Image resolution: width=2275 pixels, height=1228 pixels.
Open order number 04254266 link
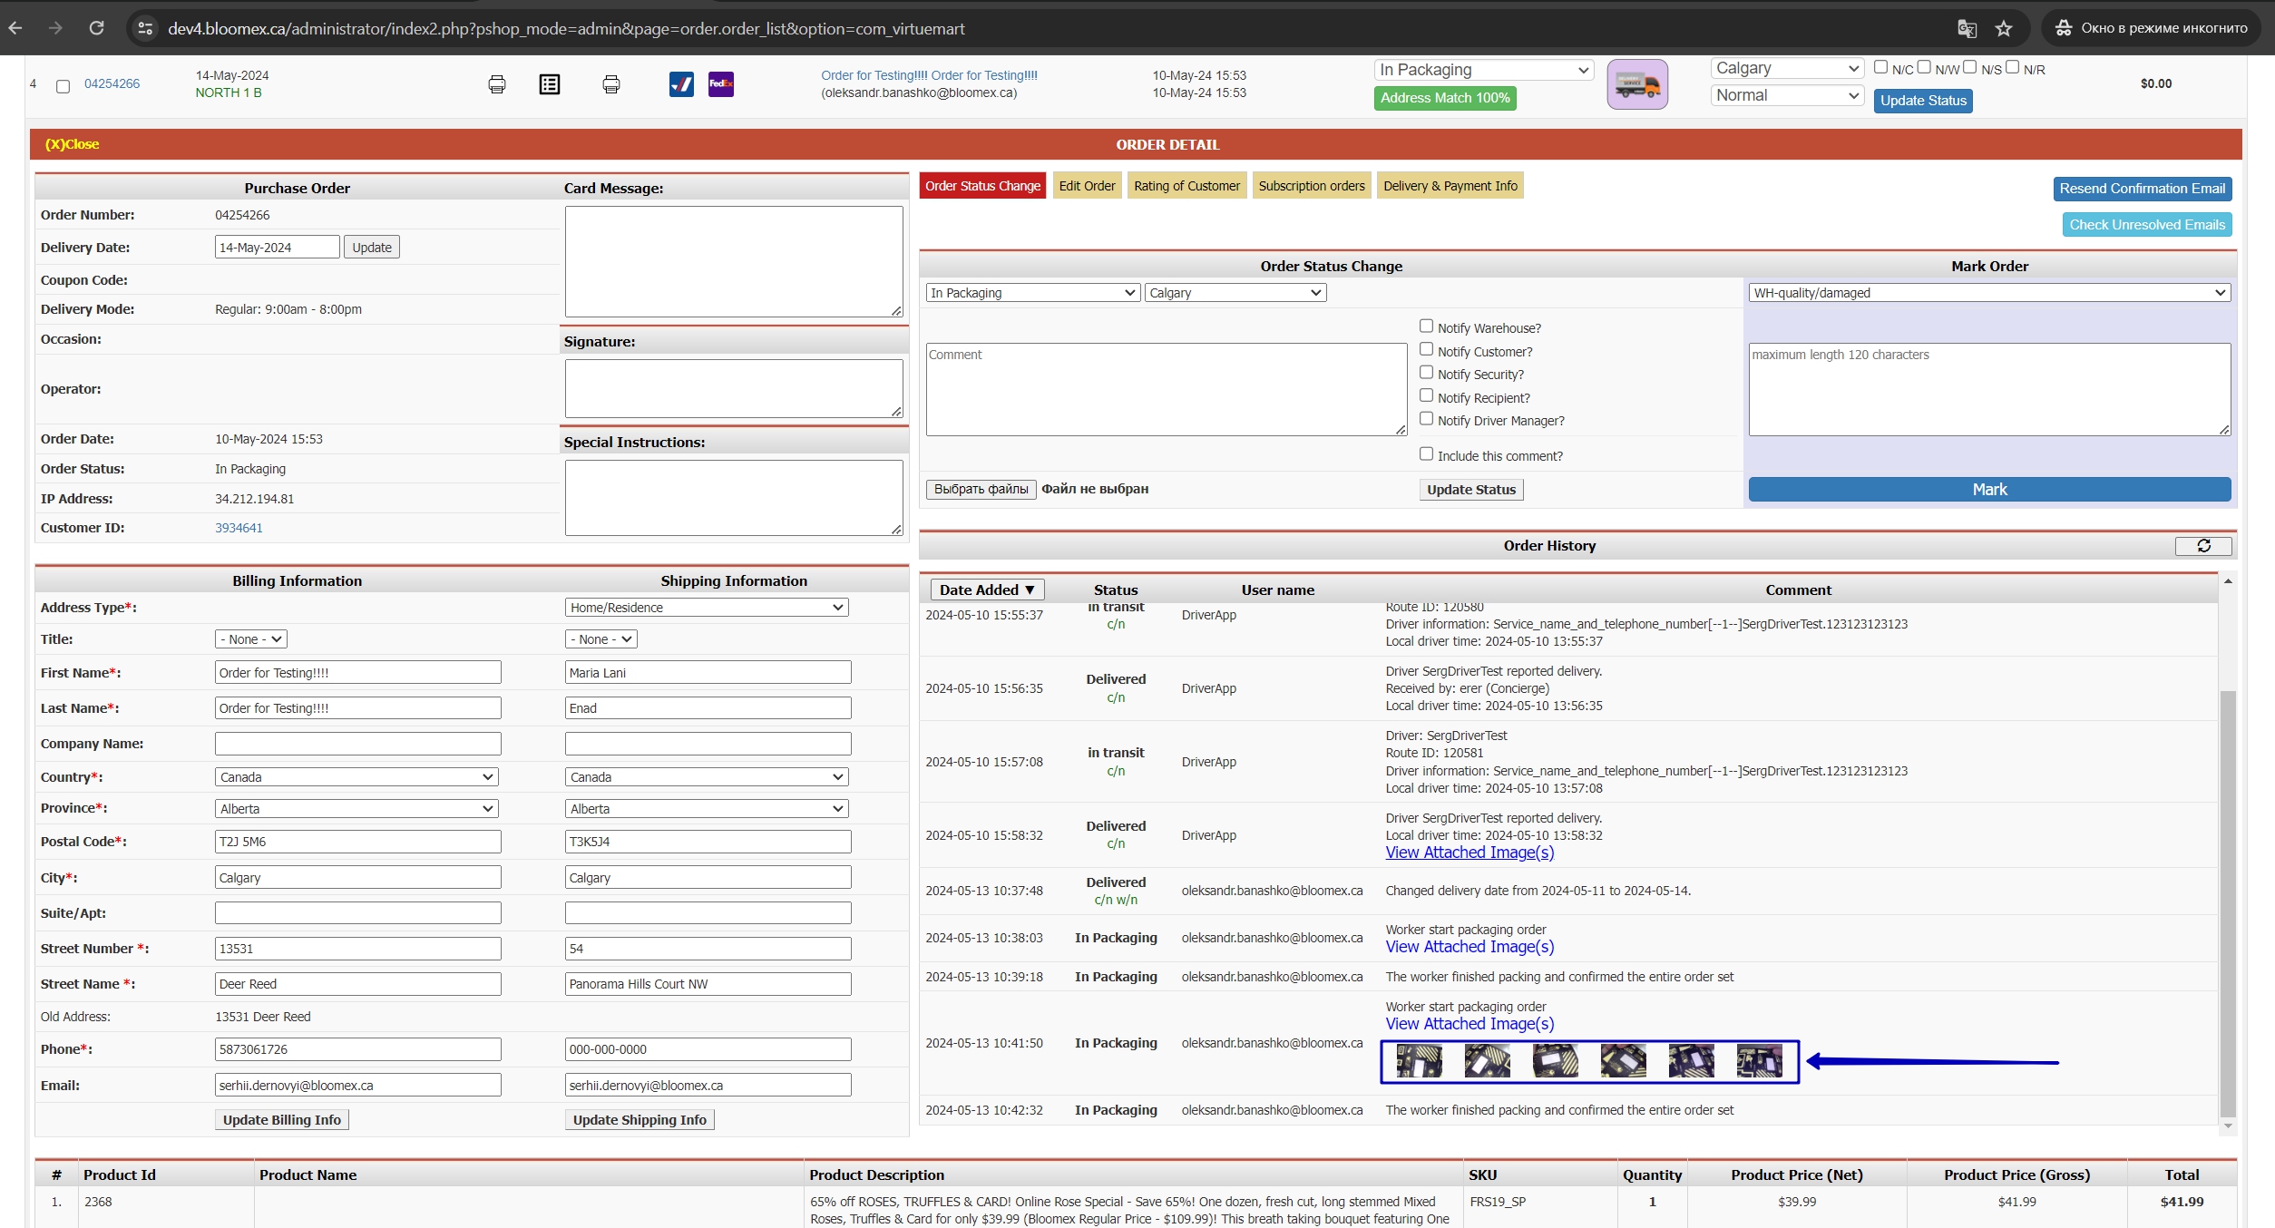pos(112,83)
